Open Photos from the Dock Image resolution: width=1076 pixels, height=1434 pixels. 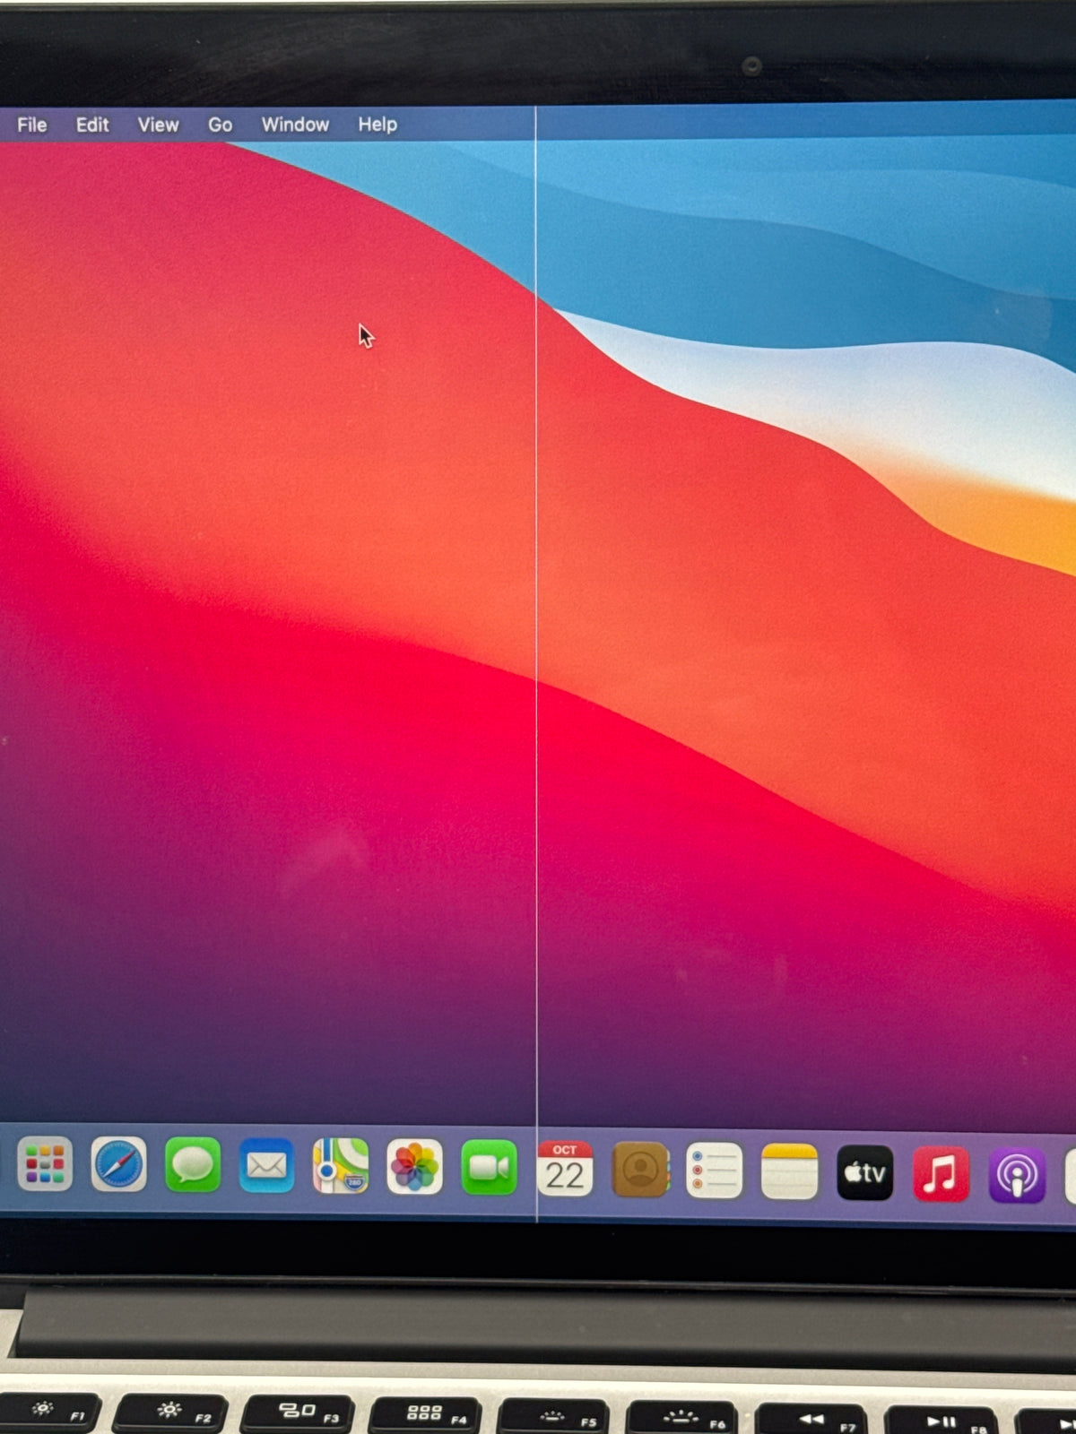click(414, 1167)
